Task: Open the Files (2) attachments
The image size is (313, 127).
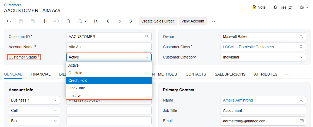Action: coord(283,7)
